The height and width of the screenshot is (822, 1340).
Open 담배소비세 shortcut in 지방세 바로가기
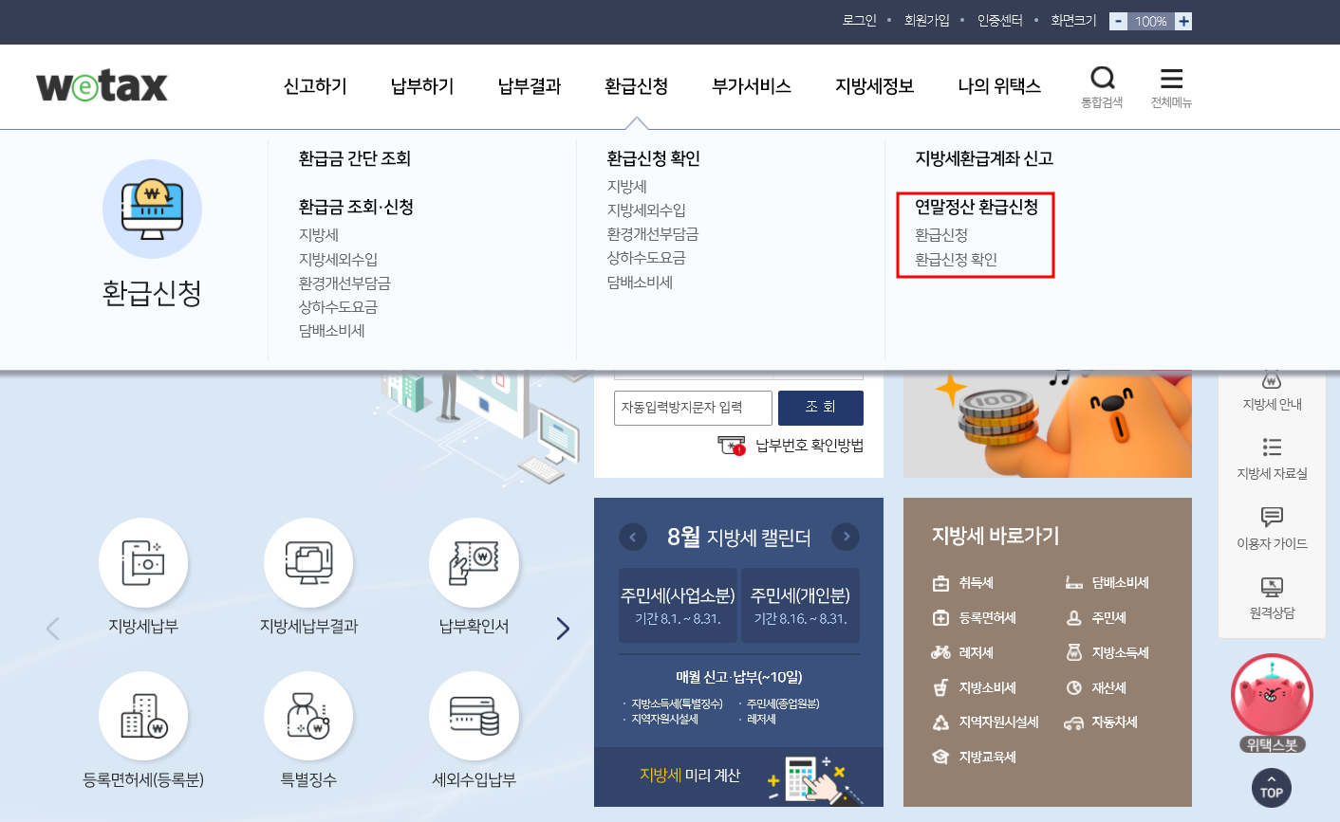coord(1107,583)
